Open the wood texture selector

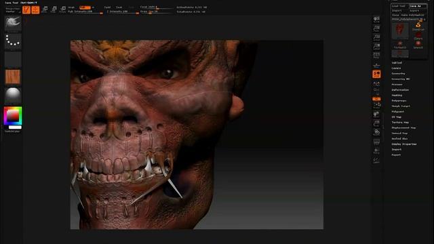click(x=13, y=77)
